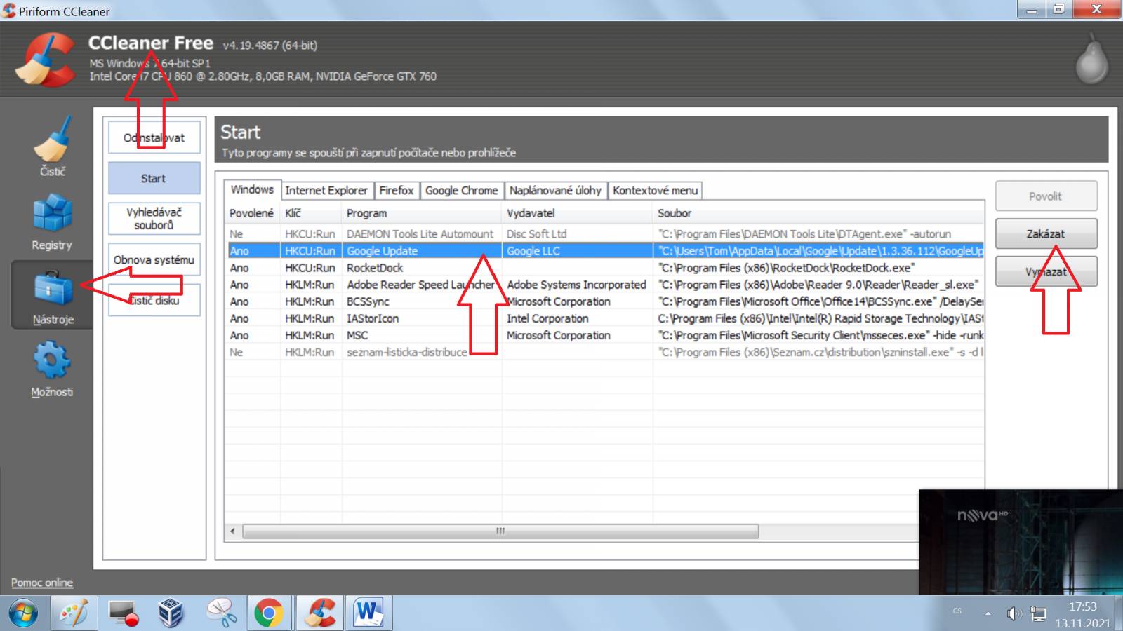This screenshot has height=631, width=1123.
Task: Switch to the Google Chrome tab
Action: coord(462,190)
